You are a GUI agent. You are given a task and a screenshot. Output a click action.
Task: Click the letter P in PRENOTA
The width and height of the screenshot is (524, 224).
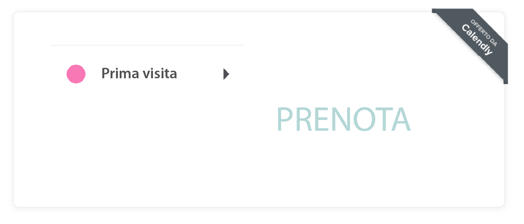pos(284,119)
